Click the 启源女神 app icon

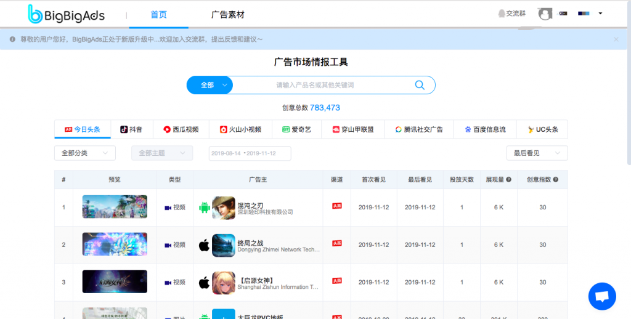click(x=223, y=283)
